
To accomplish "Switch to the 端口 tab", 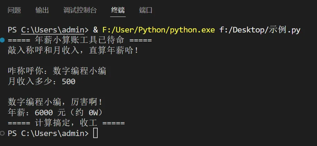I will coord(146,10).
